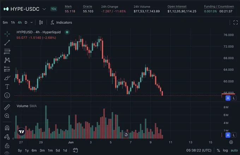Click the Funding / Countdown label
Screen dimensions: 240x155
click(x=219, y=7)
